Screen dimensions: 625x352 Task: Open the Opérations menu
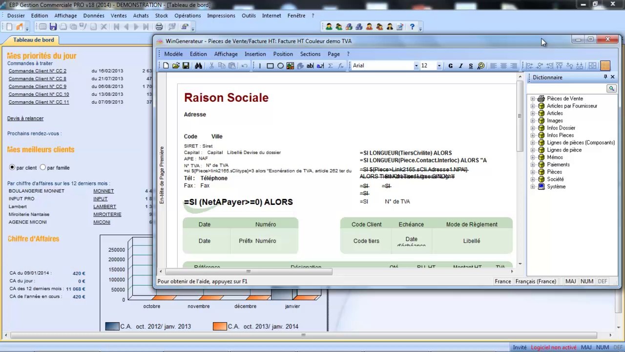point(187,16)
